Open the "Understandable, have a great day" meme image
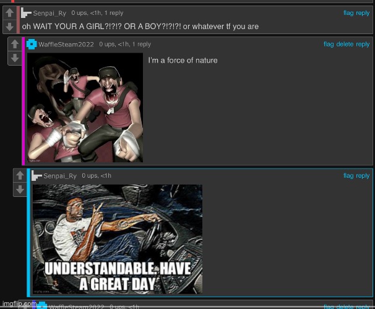The height and width of the screenshot is (309, 375). [118, 239]
